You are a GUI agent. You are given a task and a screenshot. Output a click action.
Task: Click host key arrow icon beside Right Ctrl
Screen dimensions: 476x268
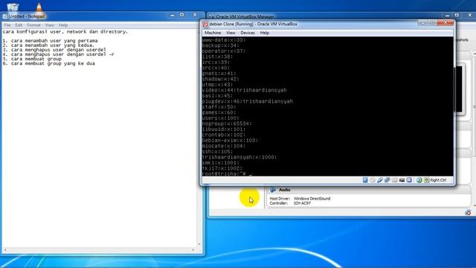coord(426,180)
